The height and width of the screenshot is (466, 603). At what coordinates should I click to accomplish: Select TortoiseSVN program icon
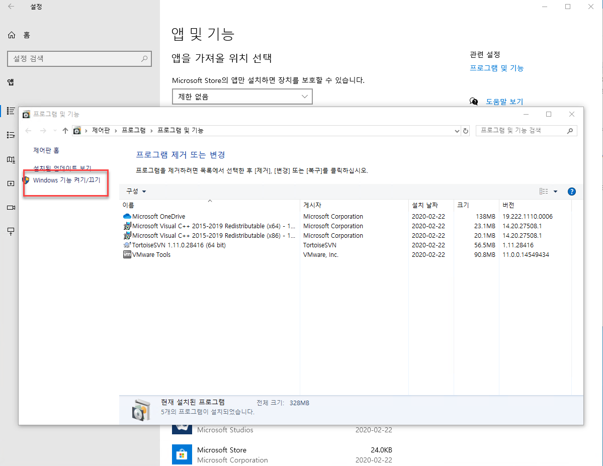(127, 245)
